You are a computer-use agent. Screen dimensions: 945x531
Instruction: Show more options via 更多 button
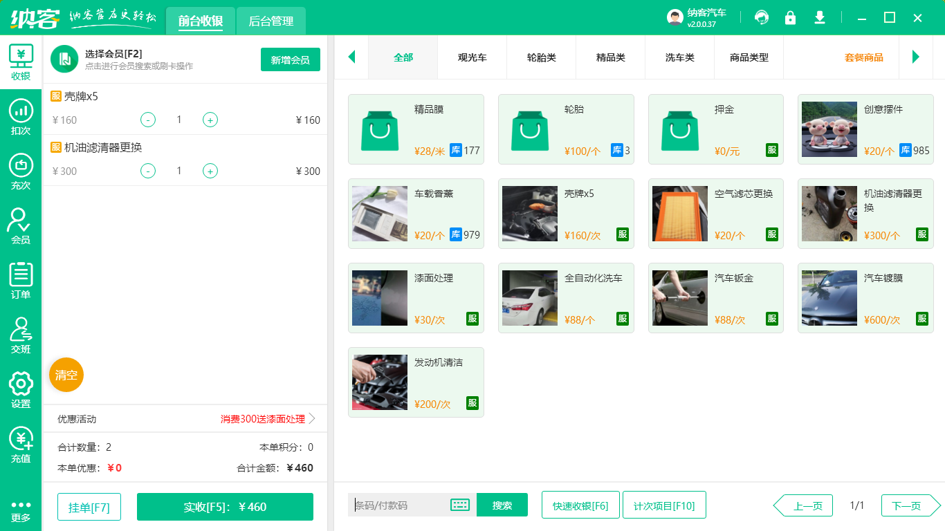point(21,510)
